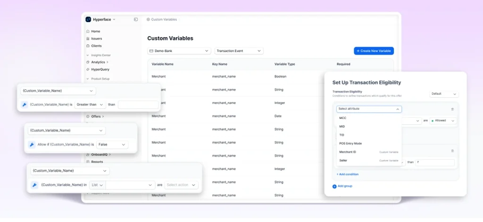Click the wrench icon beside Greater than rule
Image resolution: width=483 pixels, height=222 pixels.
point(25,105)
